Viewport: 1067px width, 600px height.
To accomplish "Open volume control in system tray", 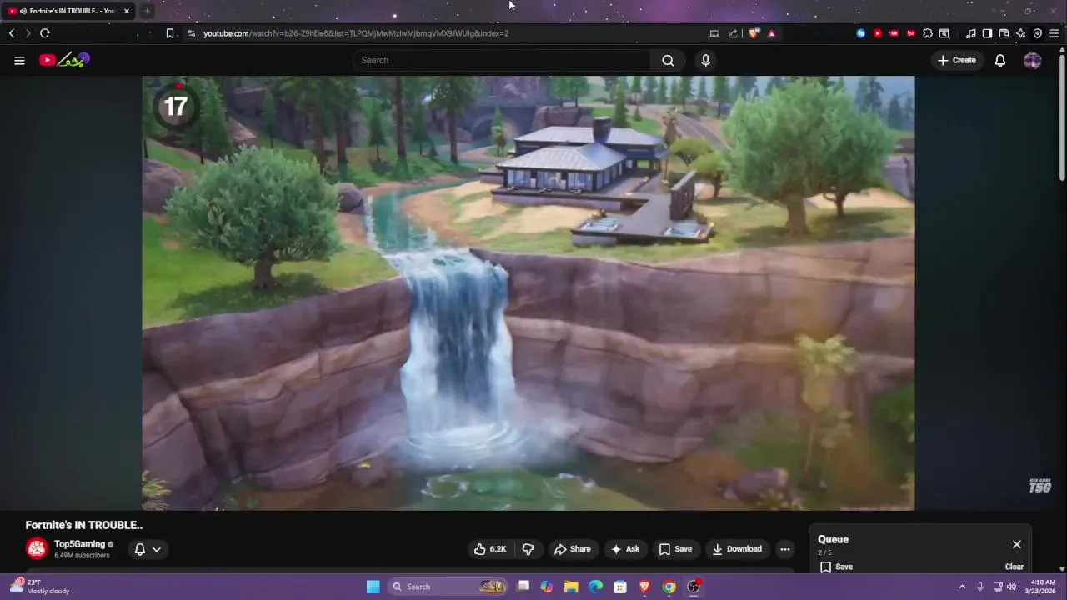I will (x=1011, y=587).
